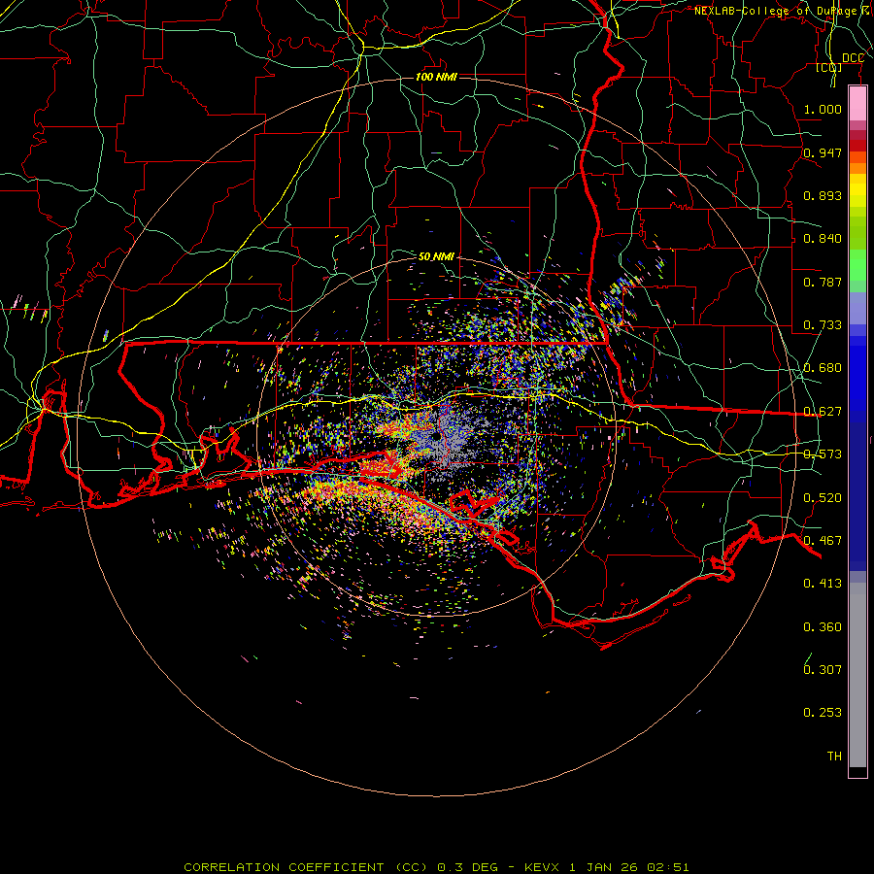This screenshot has width=874, height=874.
Task: Click the 50 NMI range ring label
Action: 436,256
